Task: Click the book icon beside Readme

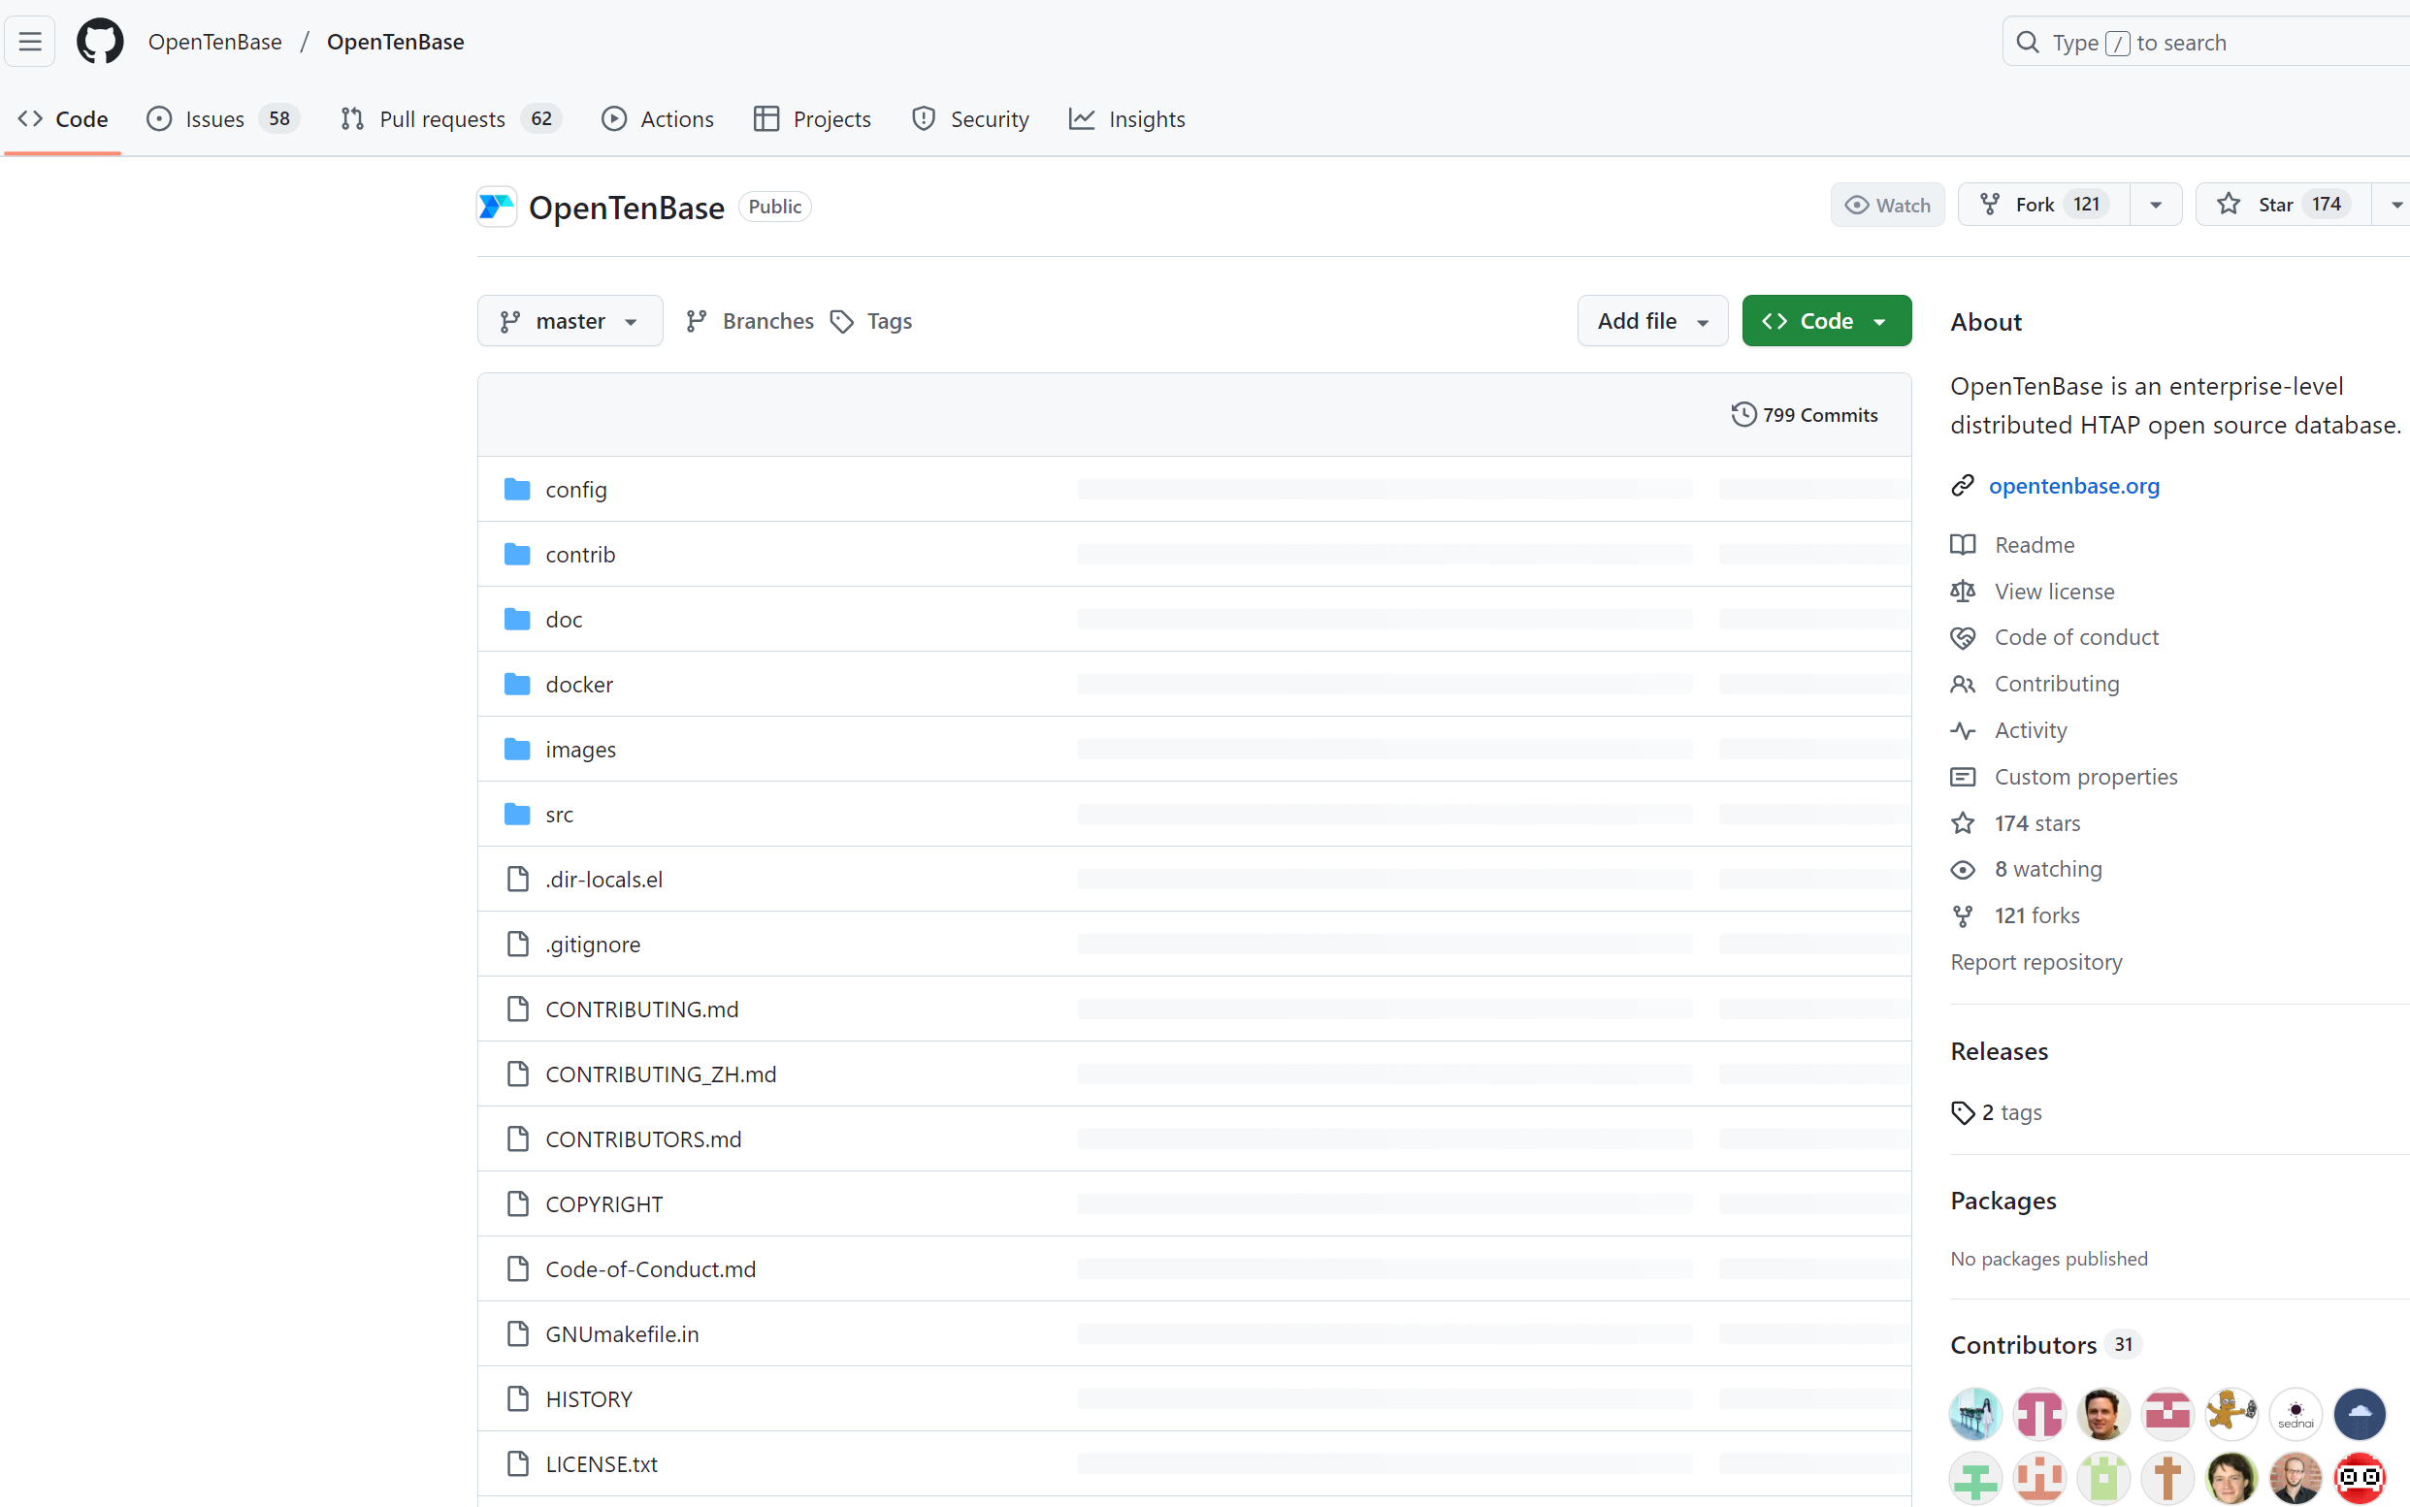Action: 1963,545
